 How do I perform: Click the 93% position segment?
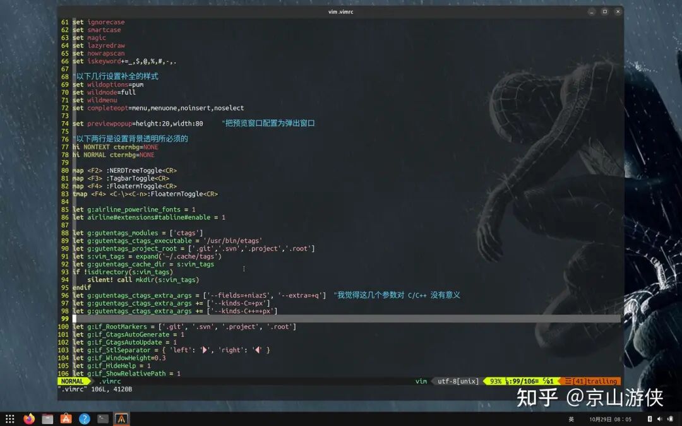(496, 381)
